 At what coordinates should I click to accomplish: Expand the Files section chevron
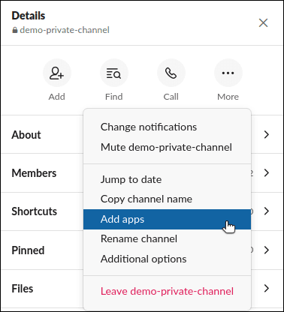267,288
